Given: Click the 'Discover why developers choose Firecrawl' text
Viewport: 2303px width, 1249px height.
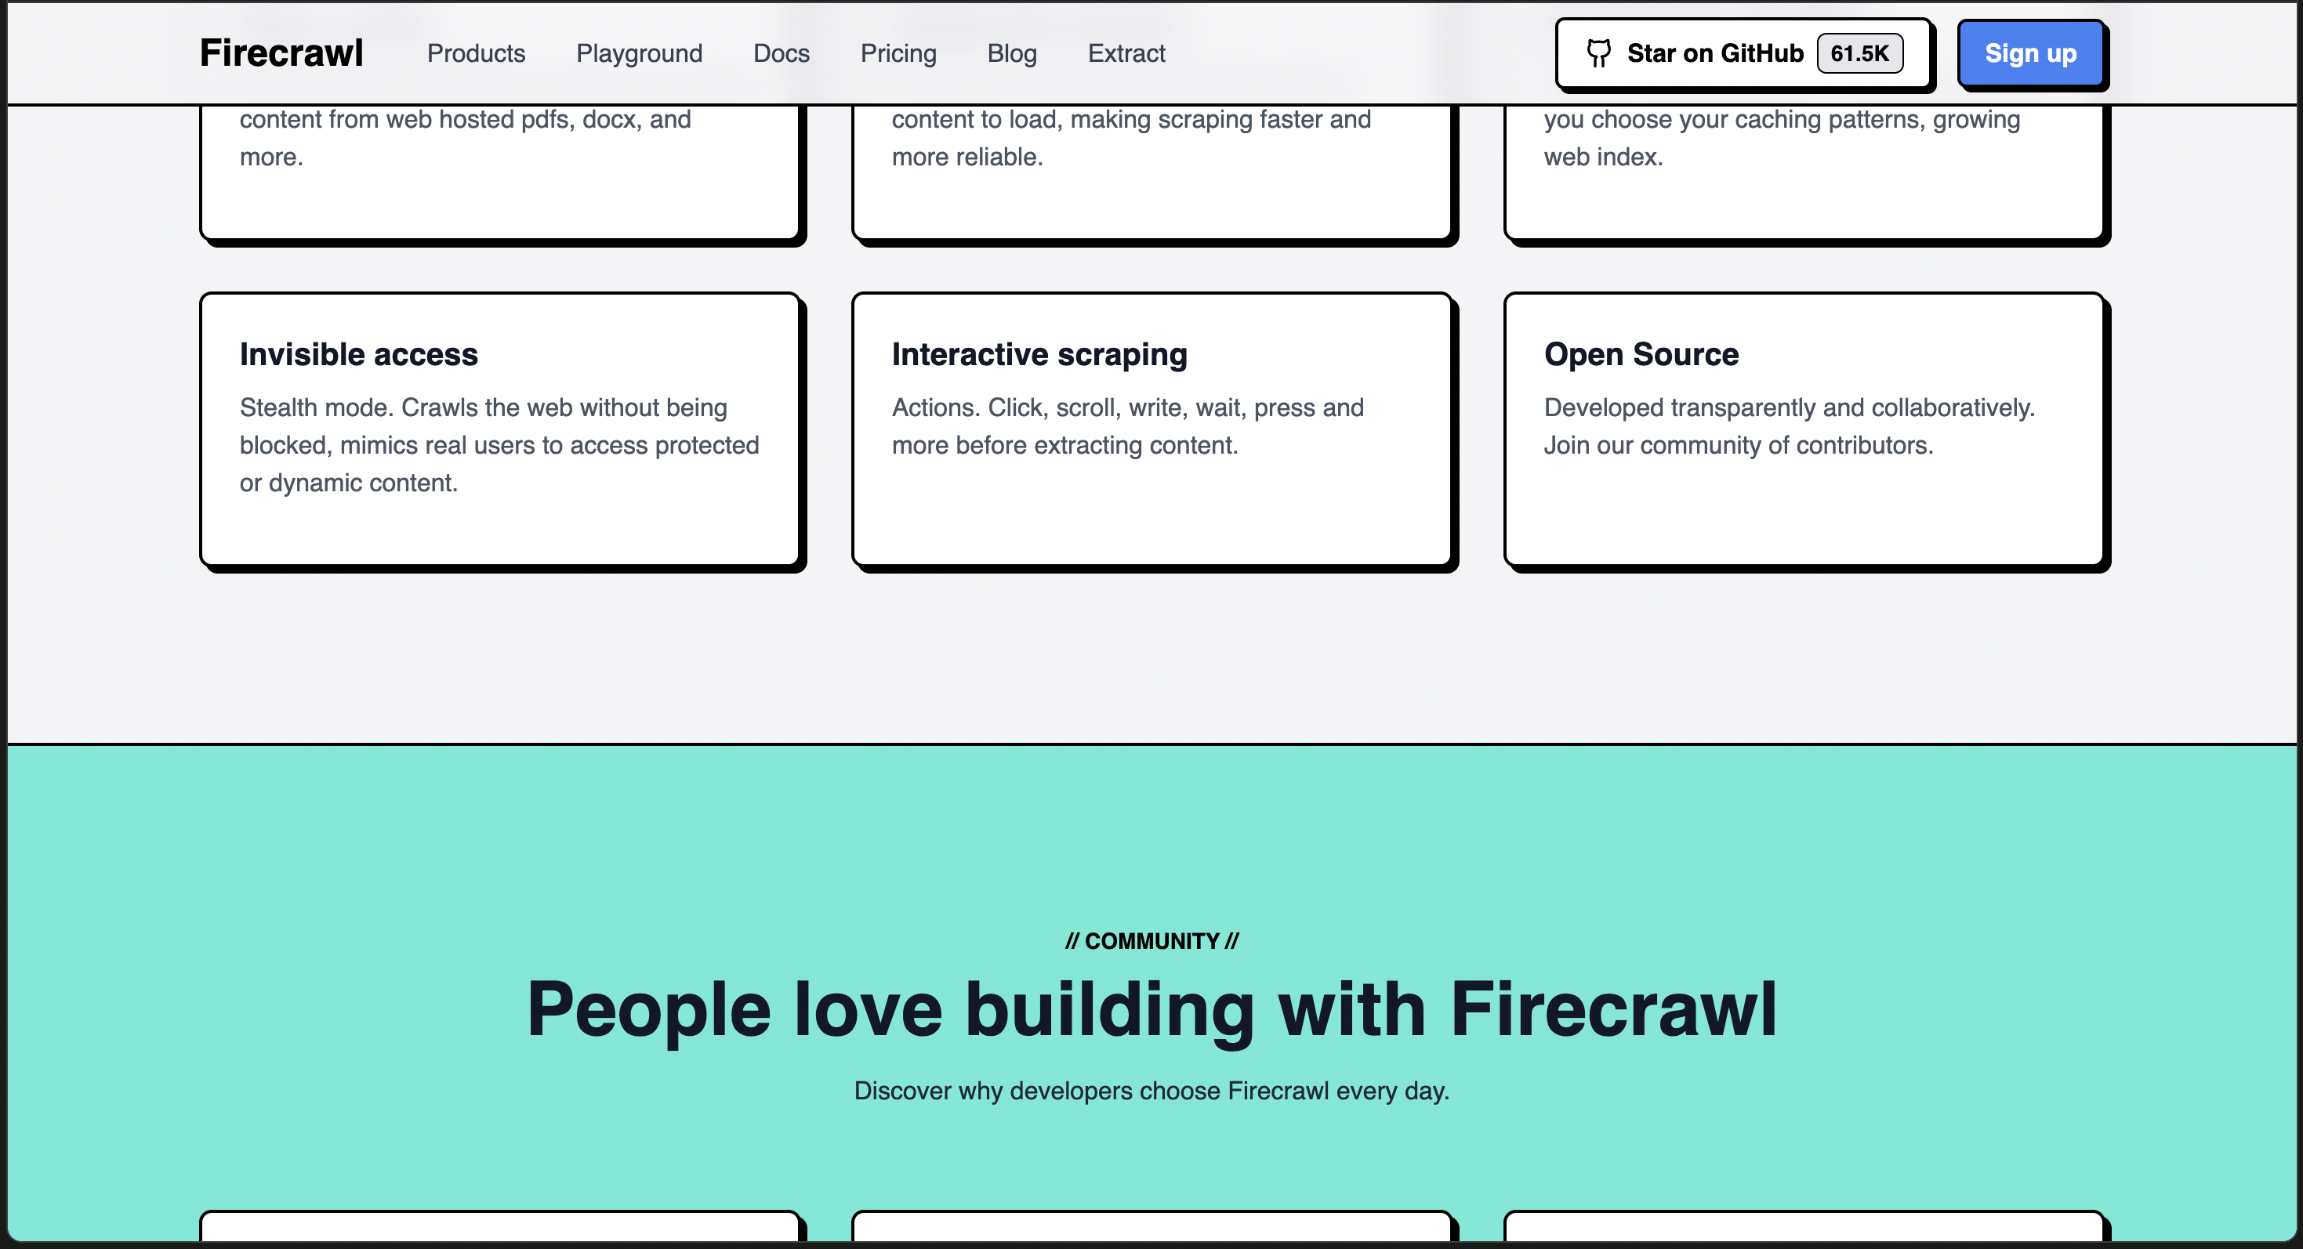Looking at the screenshot, I should (x=1151, y=1091).
